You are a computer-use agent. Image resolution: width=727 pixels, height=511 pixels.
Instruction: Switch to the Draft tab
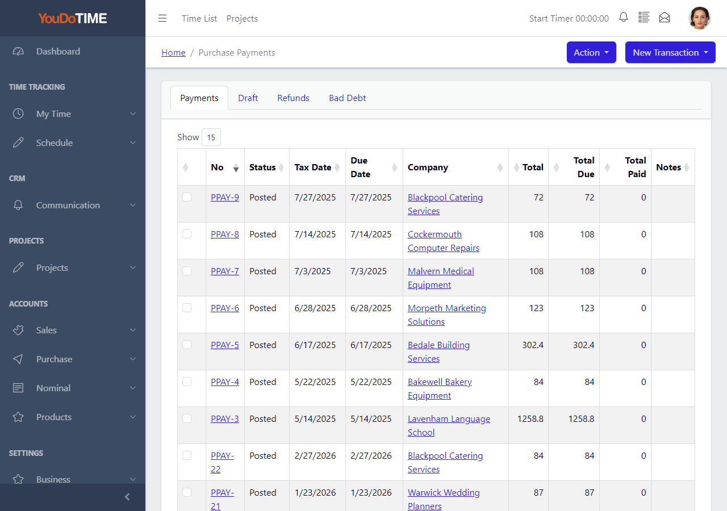click(x=248, y=98)
